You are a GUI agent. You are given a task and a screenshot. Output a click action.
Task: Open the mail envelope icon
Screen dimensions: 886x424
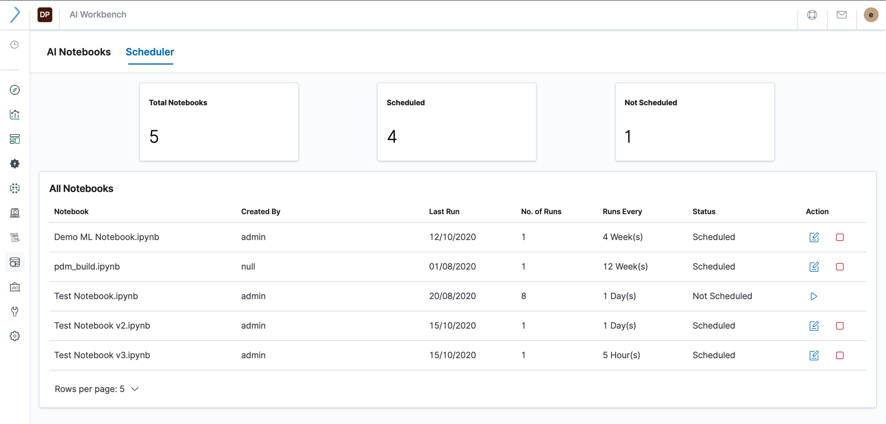[x=842, y=15]
